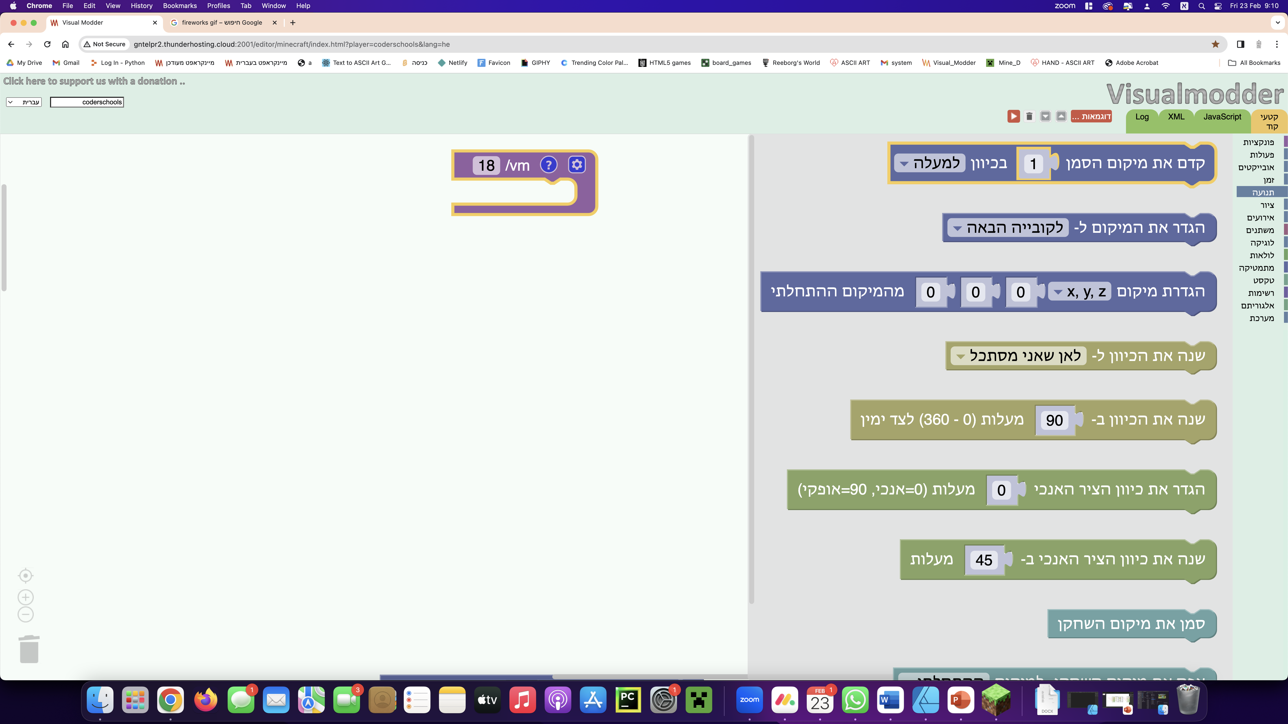Expand the Chrome tab search chevron

tap(1277, 22)
